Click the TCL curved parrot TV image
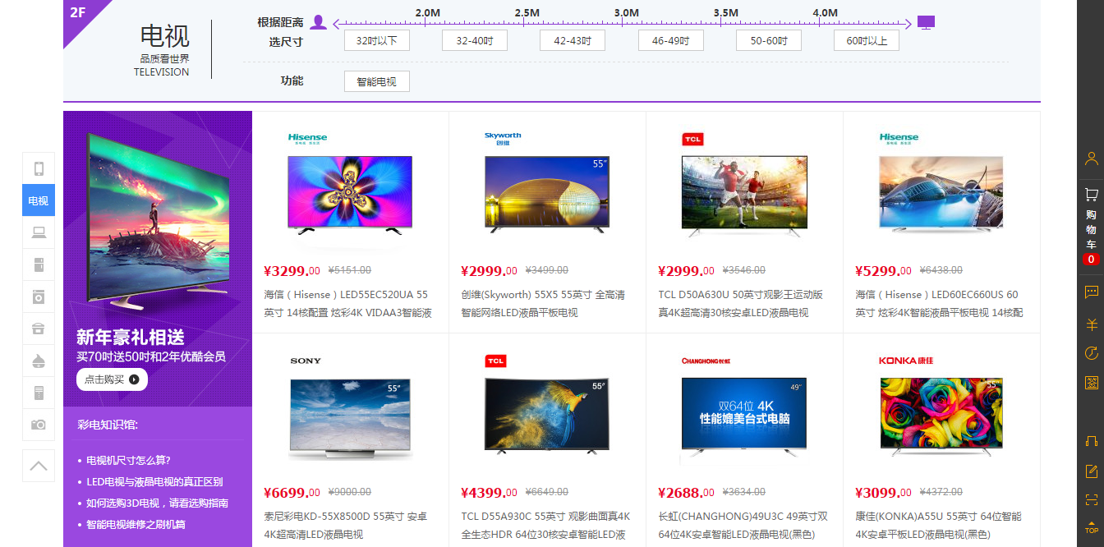The image size is (1104, 547). point(547,415)
